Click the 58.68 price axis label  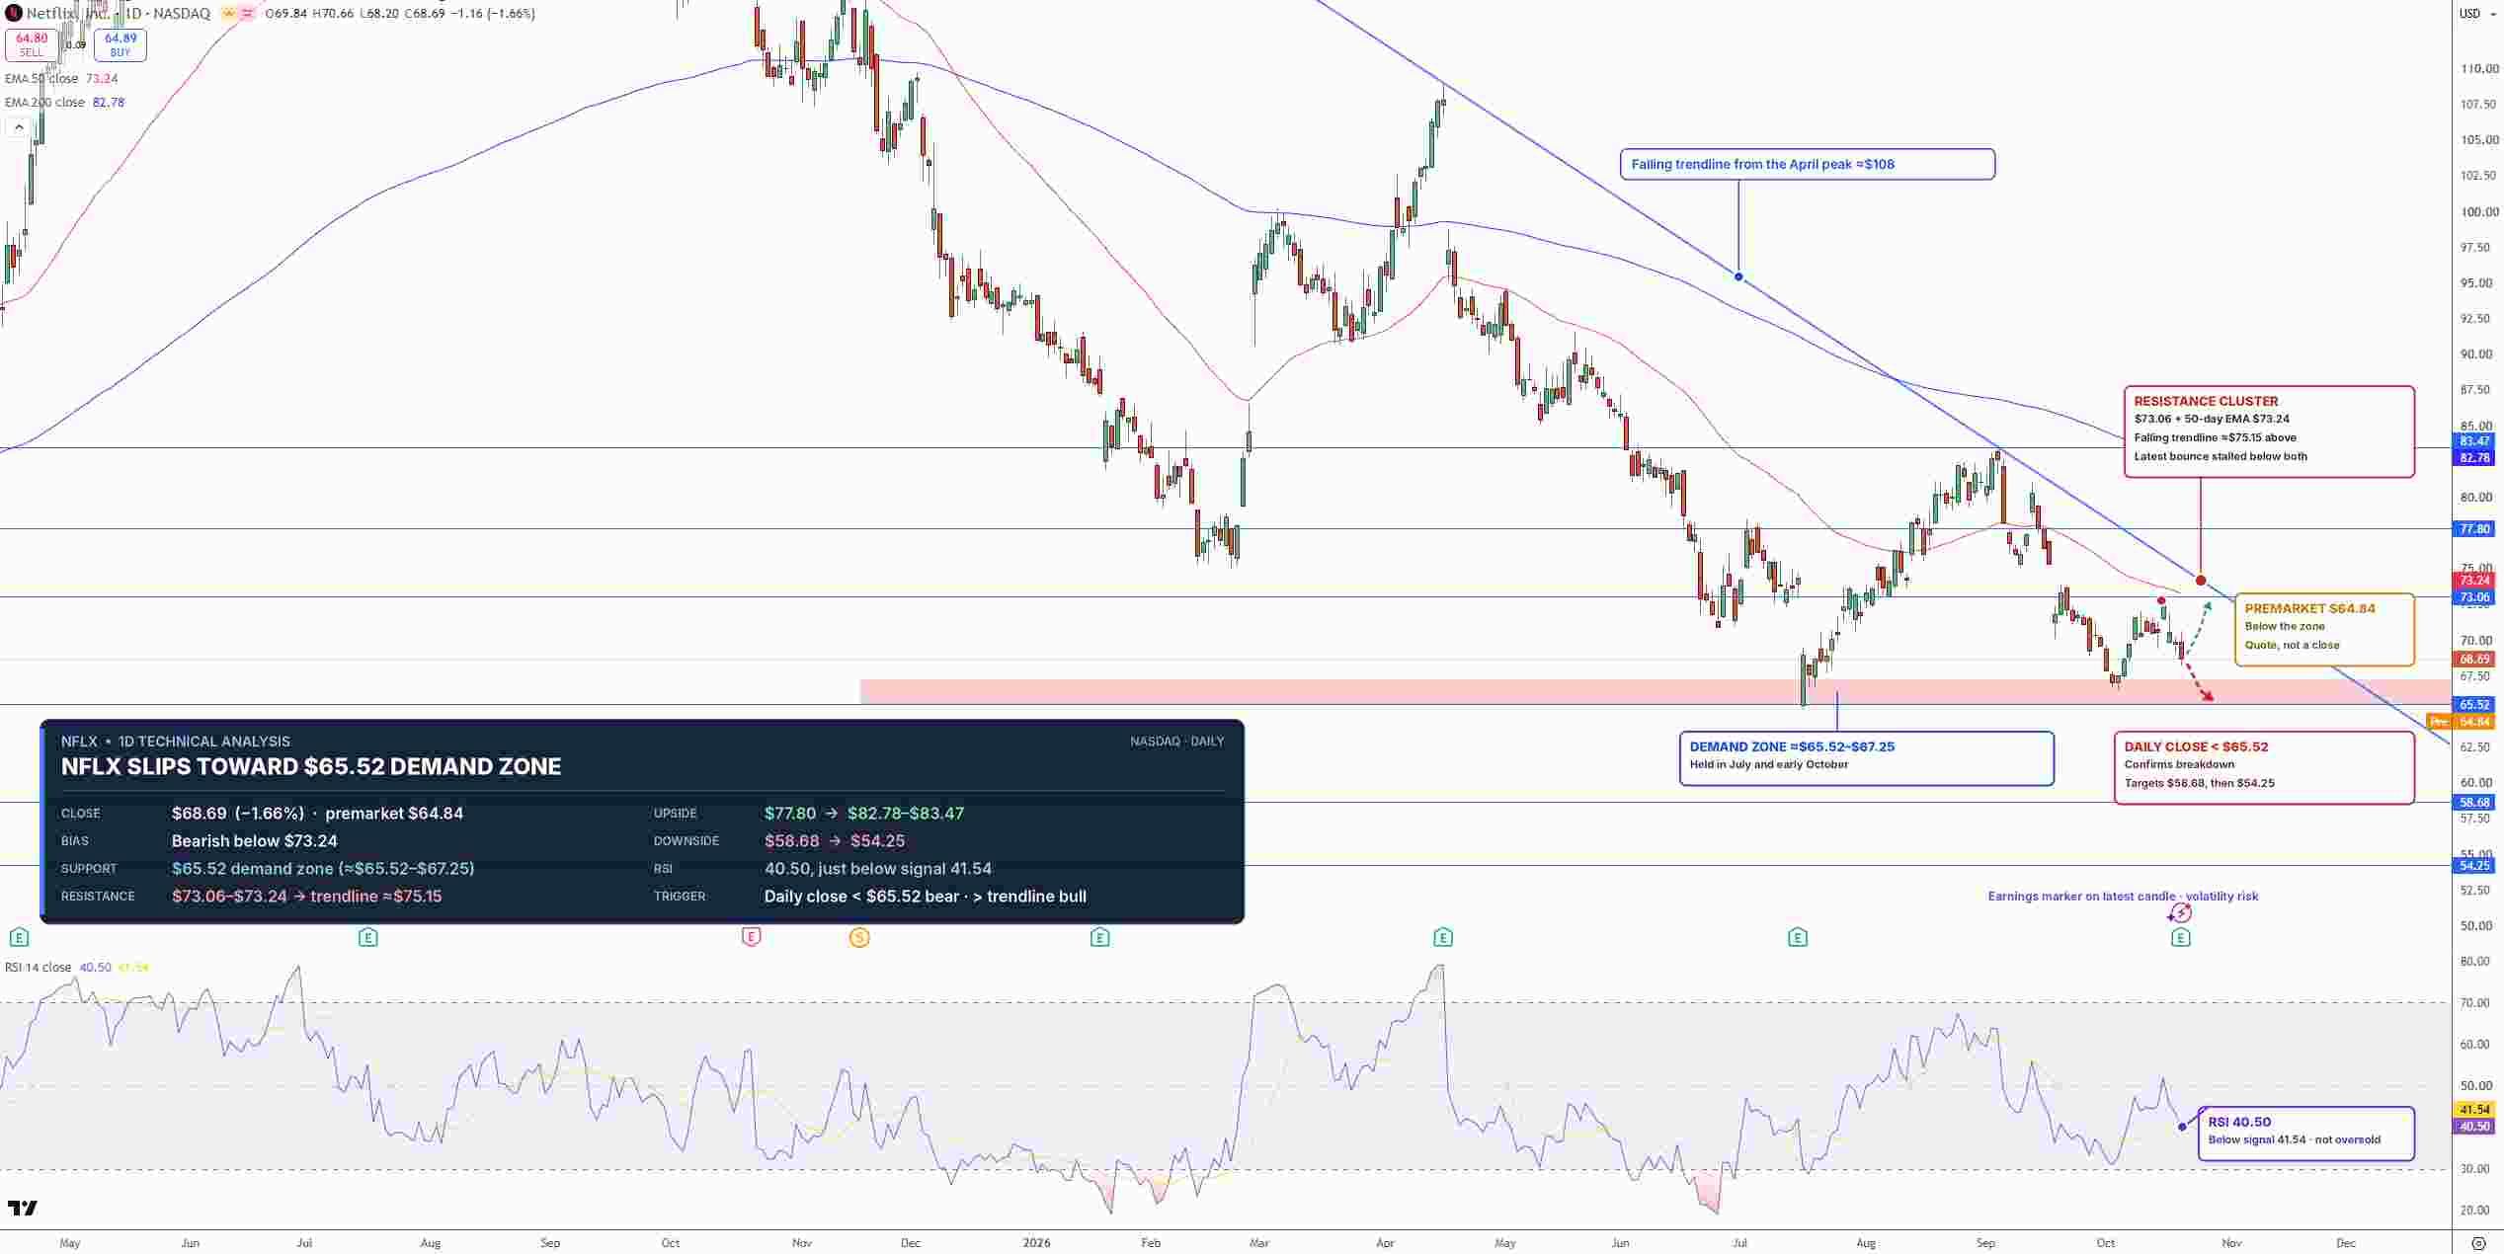[2475, 803]
